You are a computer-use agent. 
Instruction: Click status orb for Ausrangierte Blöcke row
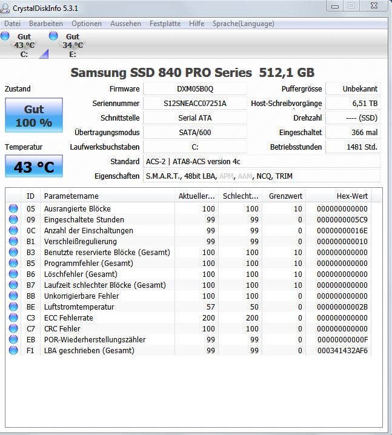pyautogui.click(x=13, y=208)
